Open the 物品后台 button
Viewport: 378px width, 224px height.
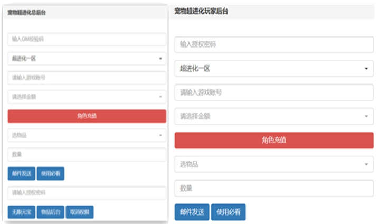[x=51, y=212]
